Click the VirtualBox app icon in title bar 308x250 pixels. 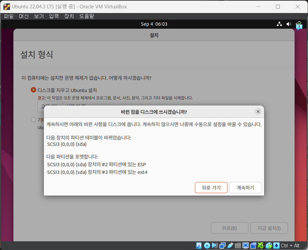click(6, 6)
